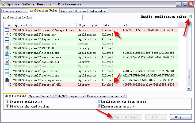Viewport: 195px width, 123px height.
Task: Click Blocked rule for Yusapxrf.sys
Action: 108,30
